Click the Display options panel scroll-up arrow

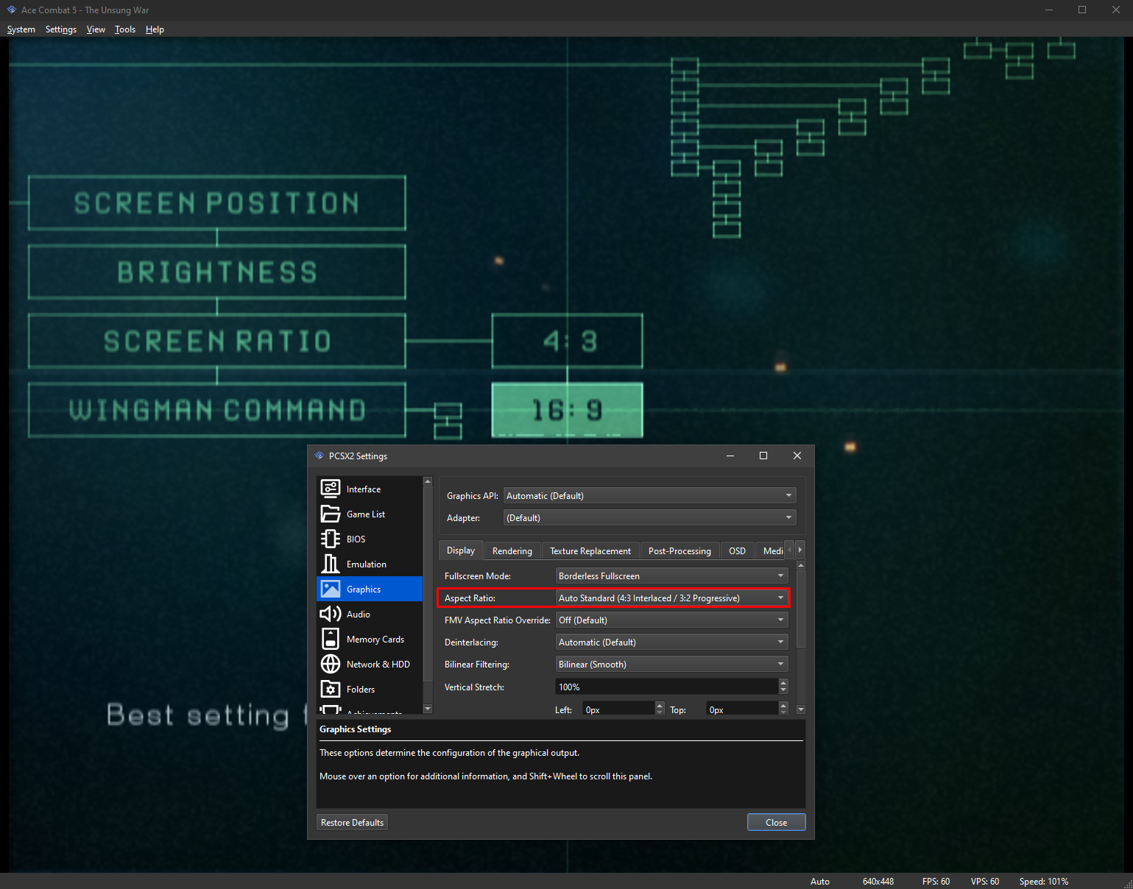[x=801, y=565]
